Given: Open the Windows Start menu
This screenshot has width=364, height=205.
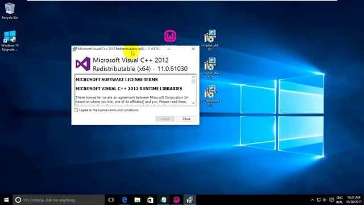Looking at the screenshot, I should click(6, 200).
